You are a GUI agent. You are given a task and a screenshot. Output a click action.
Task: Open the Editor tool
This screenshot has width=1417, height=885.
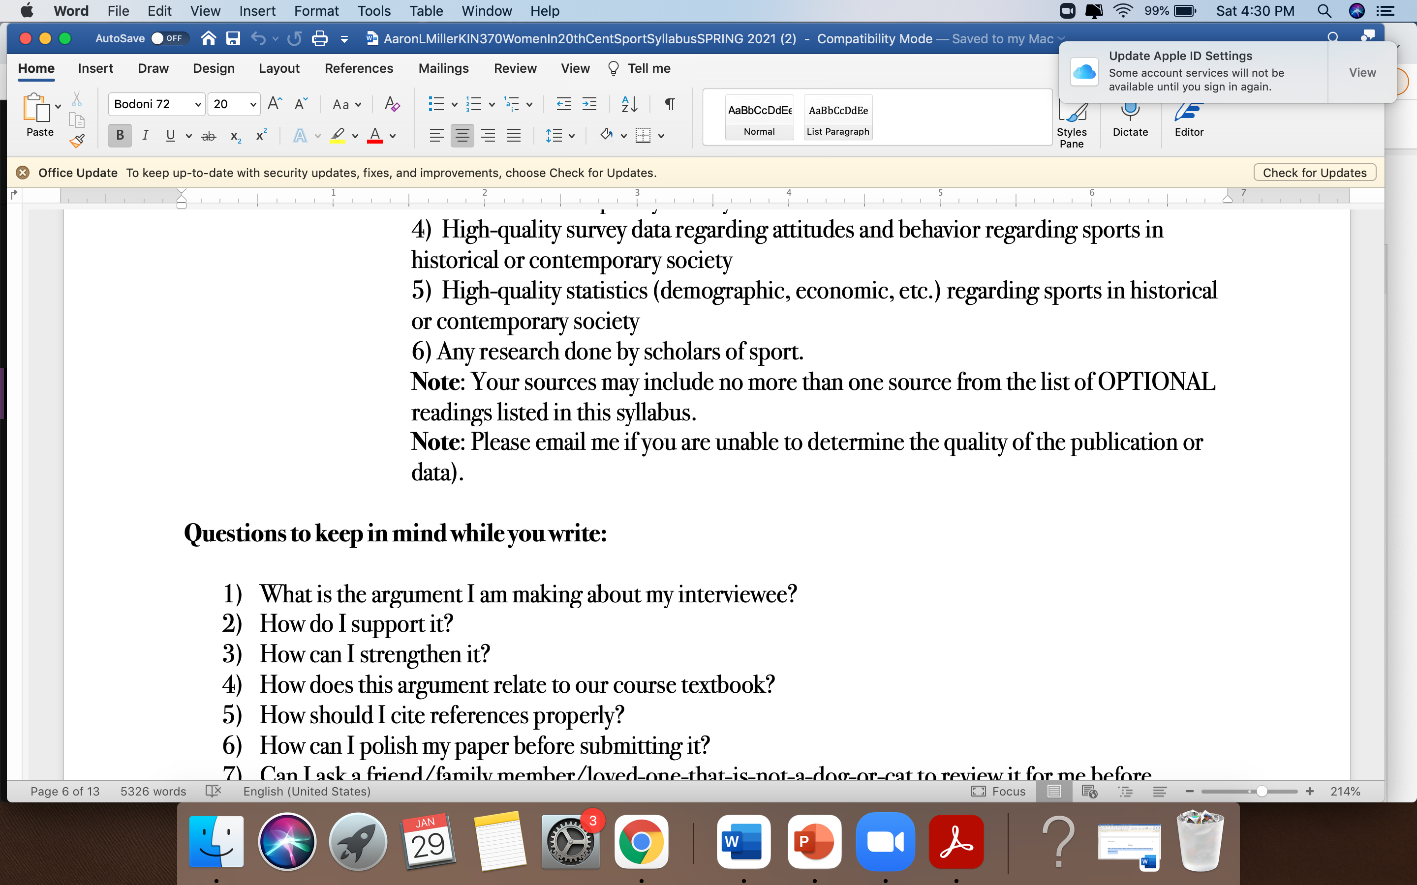tap(1189, 120)
